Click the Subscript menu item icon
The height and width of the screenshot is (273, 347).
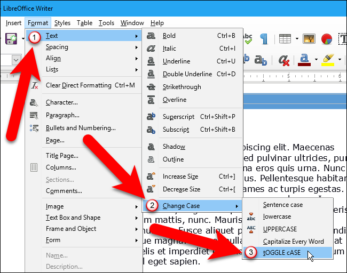[x=151, y=130]
